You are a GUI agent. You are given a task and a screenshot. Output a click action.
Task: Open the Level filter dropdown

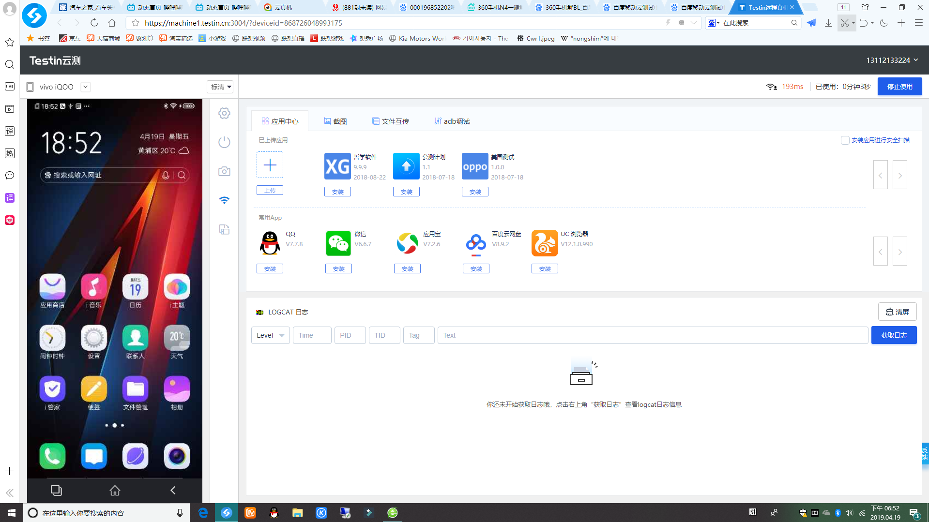(270, 335)
